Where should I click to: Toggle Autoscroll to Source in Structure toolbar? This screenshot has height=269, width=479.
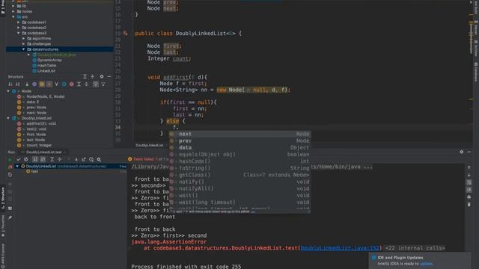[x=96, y=84]
